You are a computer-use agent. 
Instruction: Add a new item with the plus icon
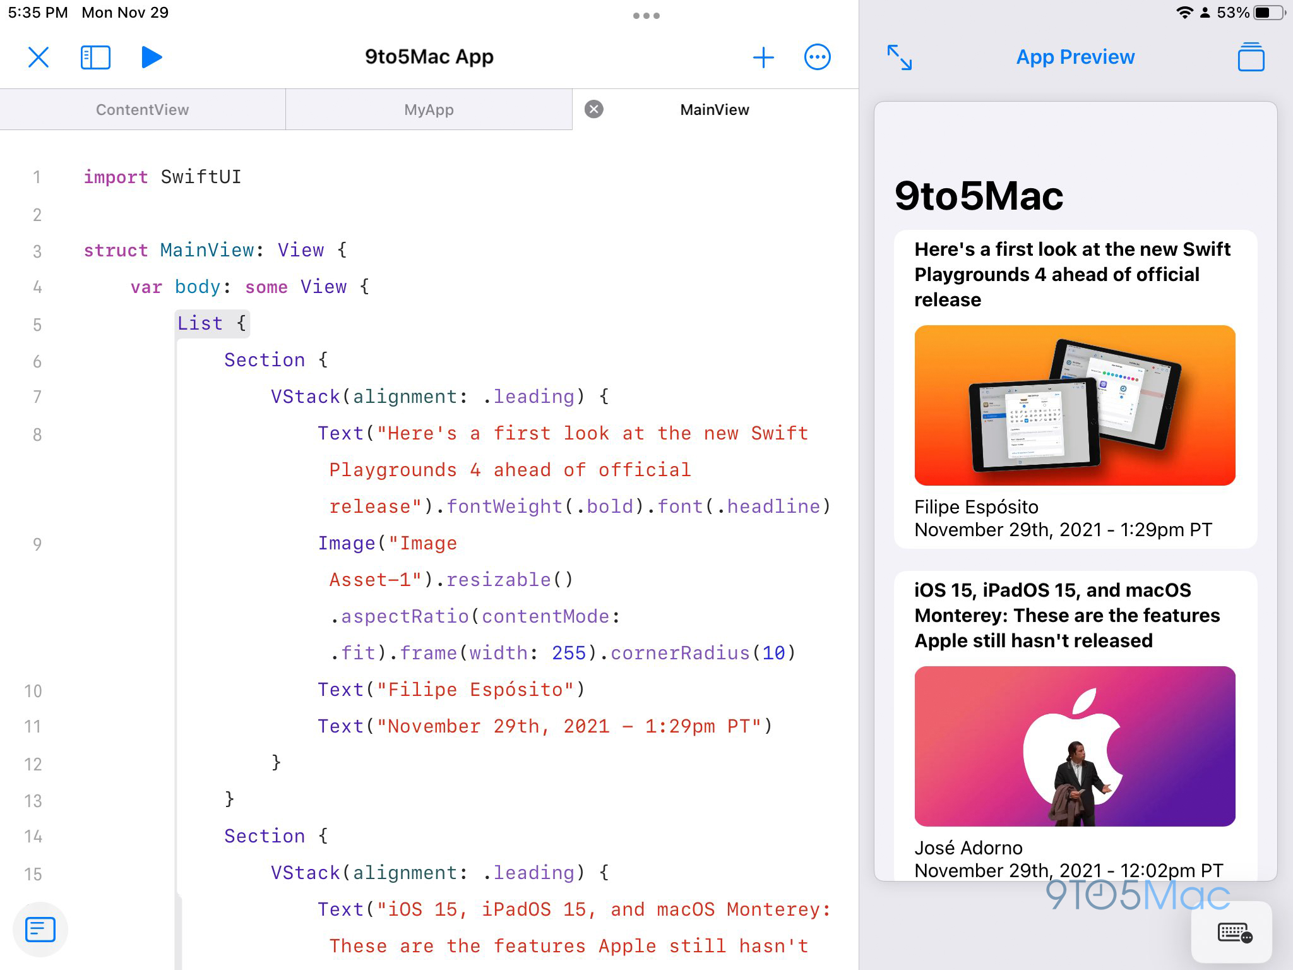coord(764,57)
